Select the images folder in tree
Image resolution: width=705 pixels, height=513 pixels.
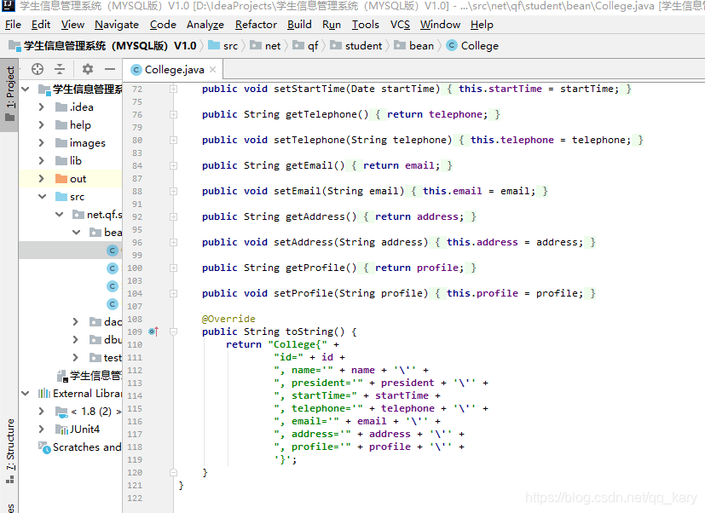[81, 143]
